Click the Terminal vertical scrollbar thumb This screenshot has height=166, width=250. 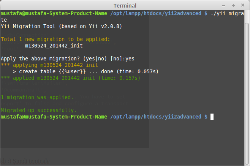click(247, 94)
